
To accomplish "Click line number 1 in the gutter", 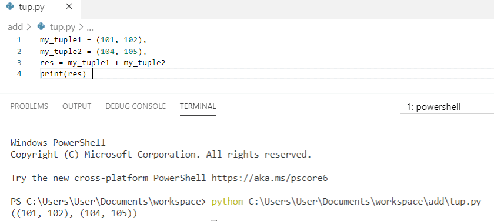I will [x=19, y=40].
